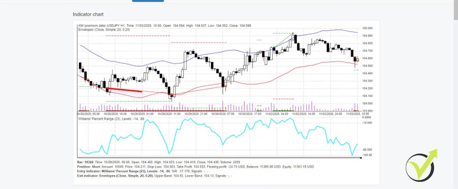The width and height of the screenshot is (458, 189).
Task: Click the "Upper Band: 104.55" value
Action: (169, 176)
